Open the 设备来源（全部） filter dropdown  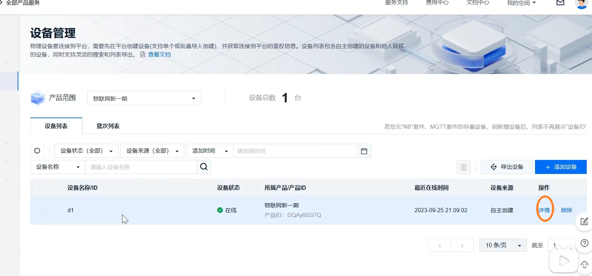coord(152,151)
